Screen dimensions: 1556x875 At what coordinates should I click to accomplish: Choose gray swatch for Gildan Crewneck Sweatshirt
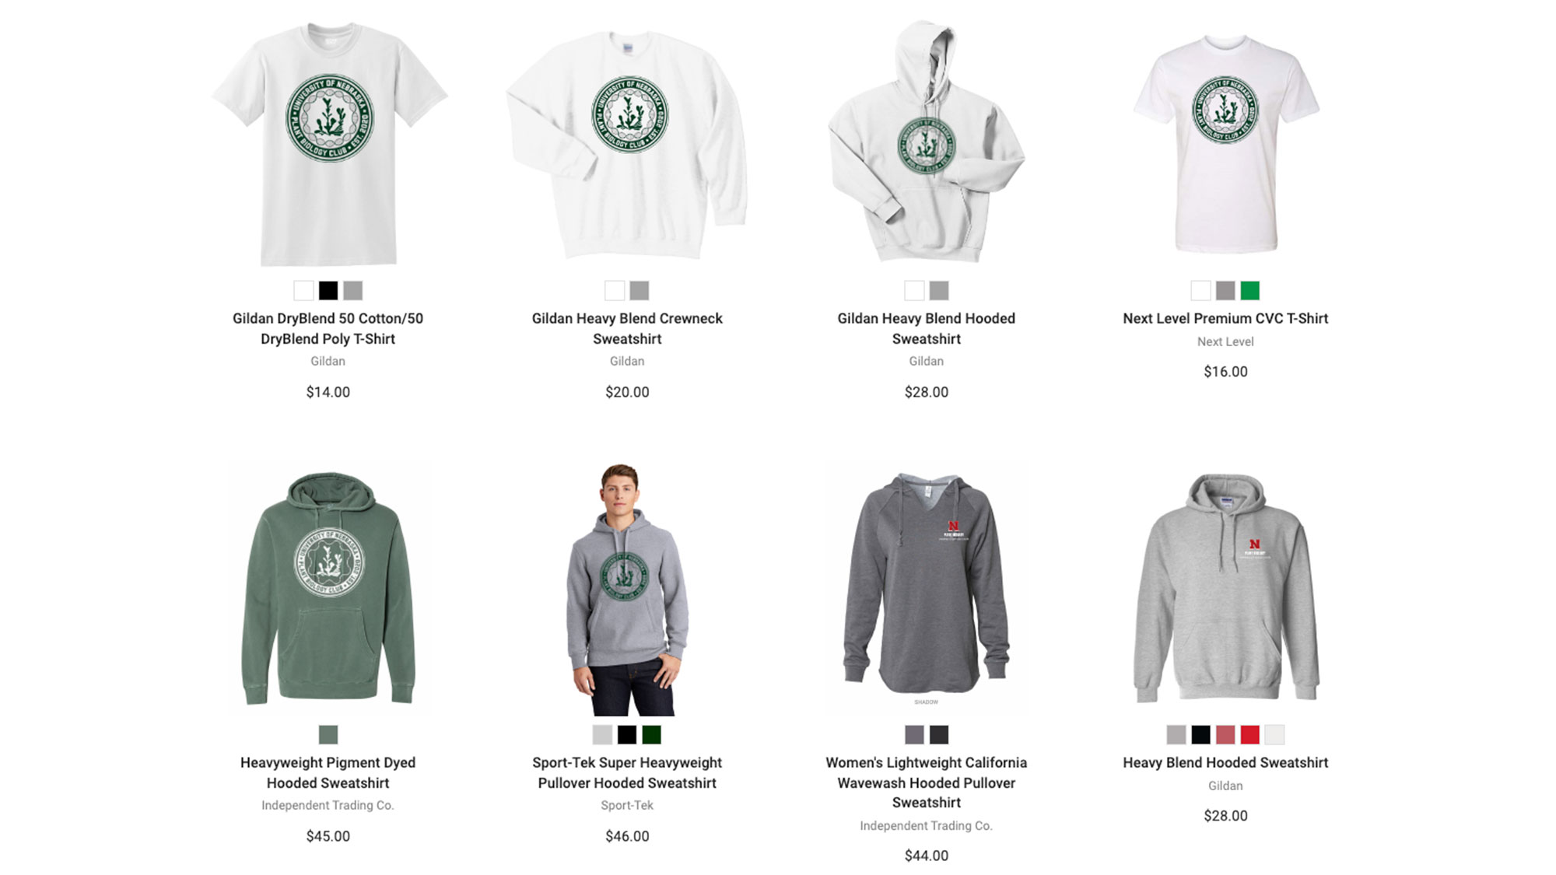tap(640, 291)
